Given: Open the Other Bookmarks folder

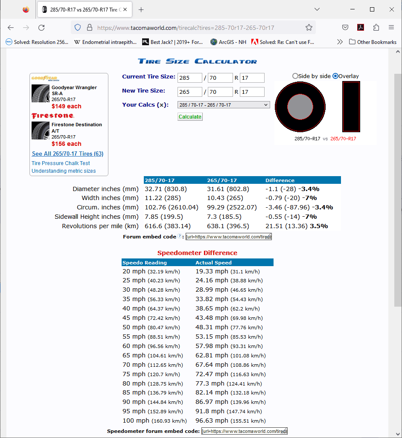Looking at the screenshot, I should (x=373, y=42).
